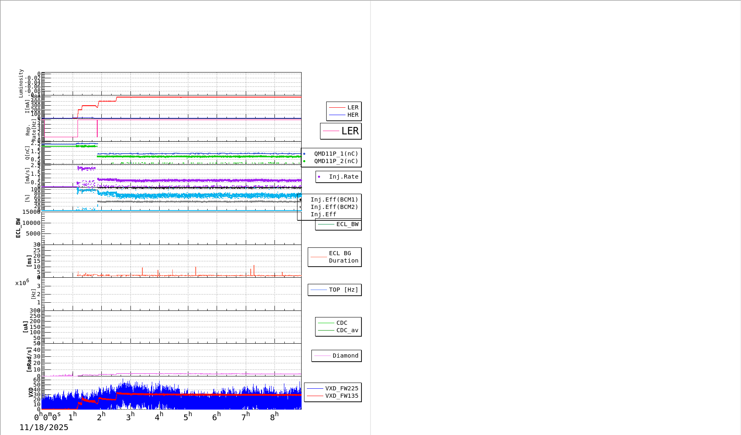This screenshot has height=435, width=741.
Task: Click the 11/18/2025 date label
Action: (x=44, y=428)
